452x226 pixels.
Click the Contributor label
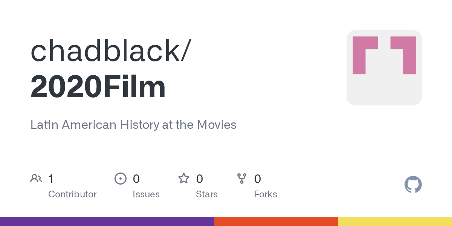coord(72,194)
